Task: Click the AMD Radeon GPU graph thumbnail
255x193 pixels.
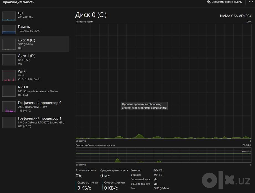Action: coord(9,107)
